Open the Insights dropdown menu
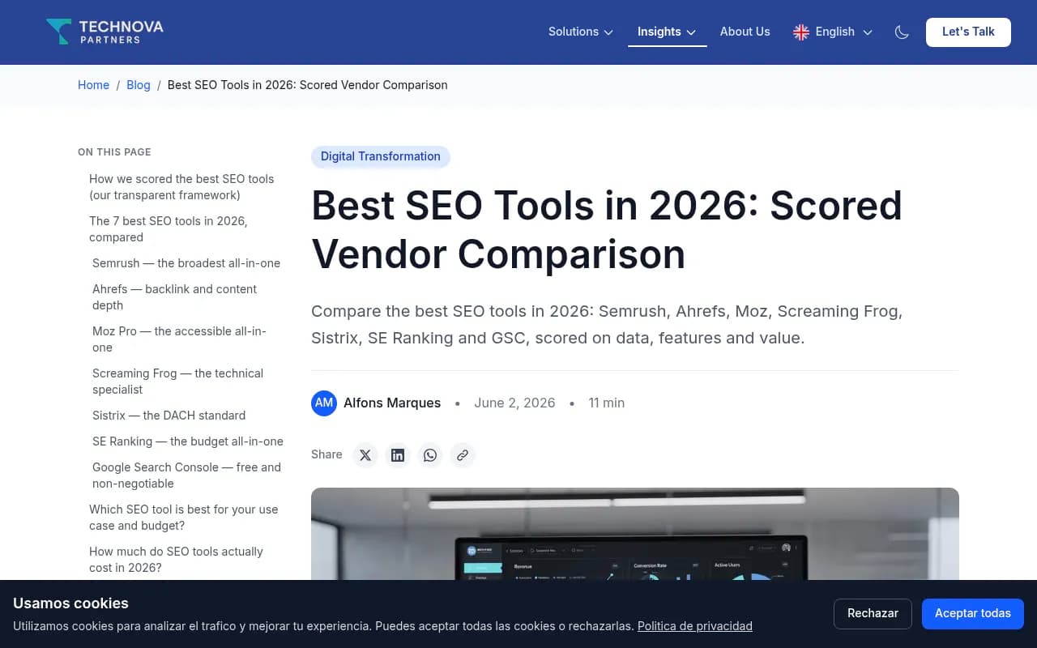The width and height of the screenshot is (1037, 648). tap(667, 32)
